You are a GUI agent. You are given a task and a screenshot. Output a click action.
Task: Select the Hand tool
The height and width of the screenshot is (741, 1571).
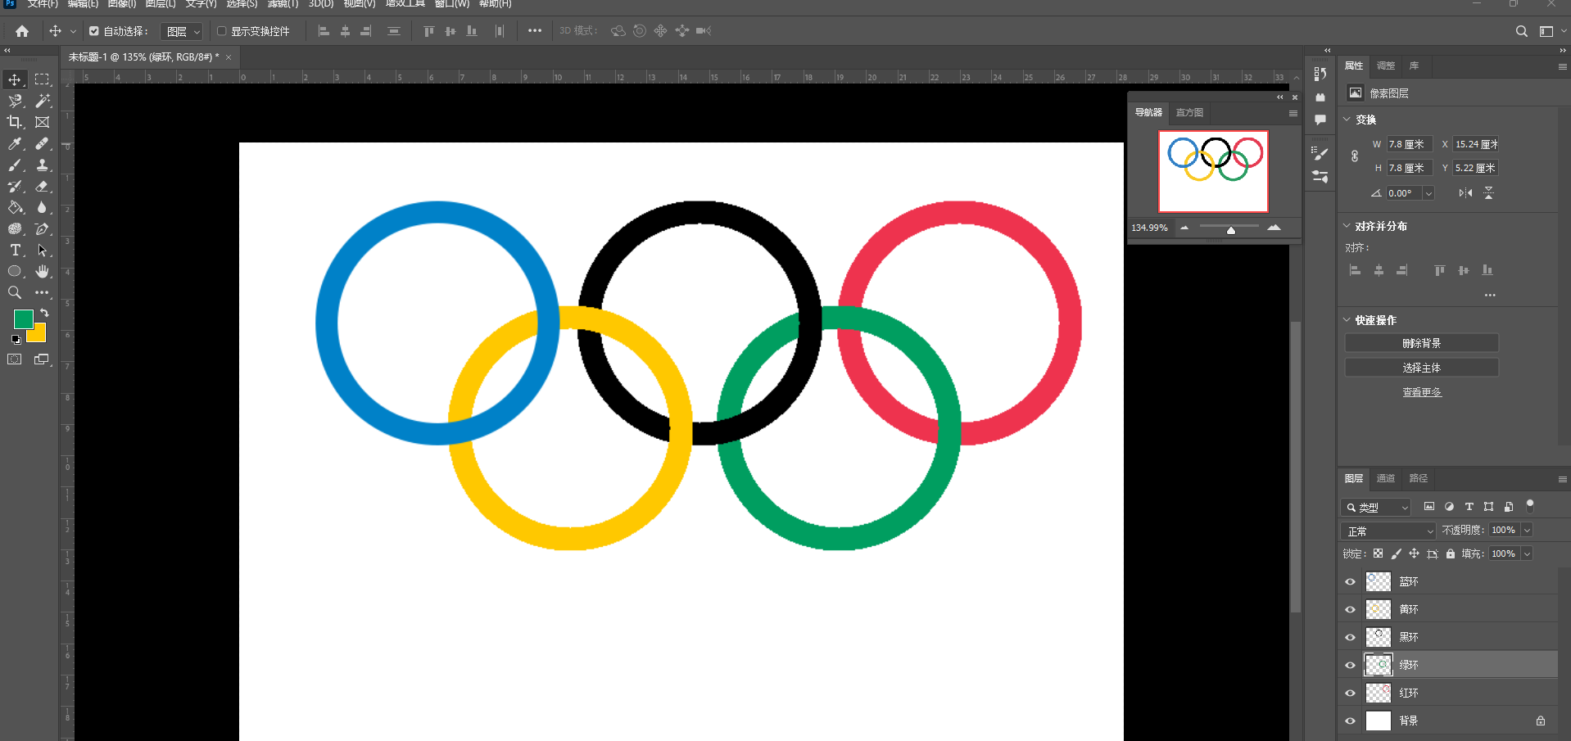(43, 271)
